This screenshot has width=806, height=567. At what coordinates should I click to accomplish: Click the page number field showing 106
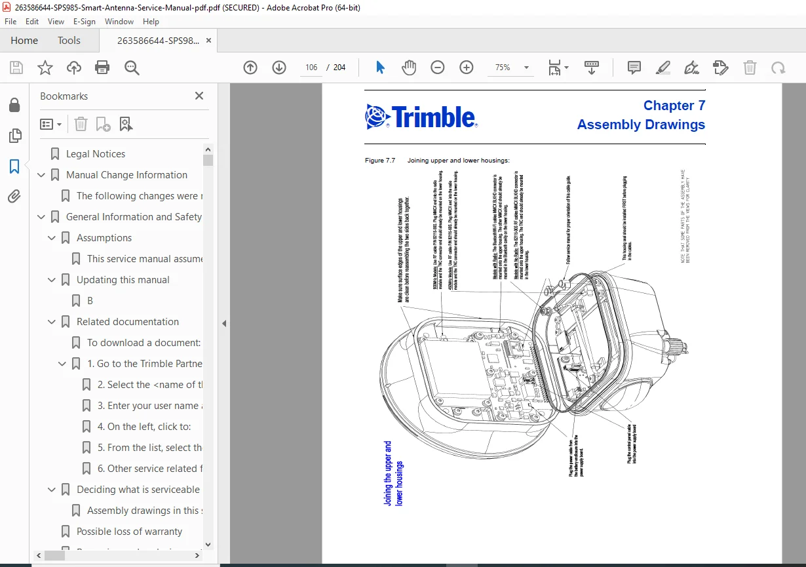[x=311, y=68]
